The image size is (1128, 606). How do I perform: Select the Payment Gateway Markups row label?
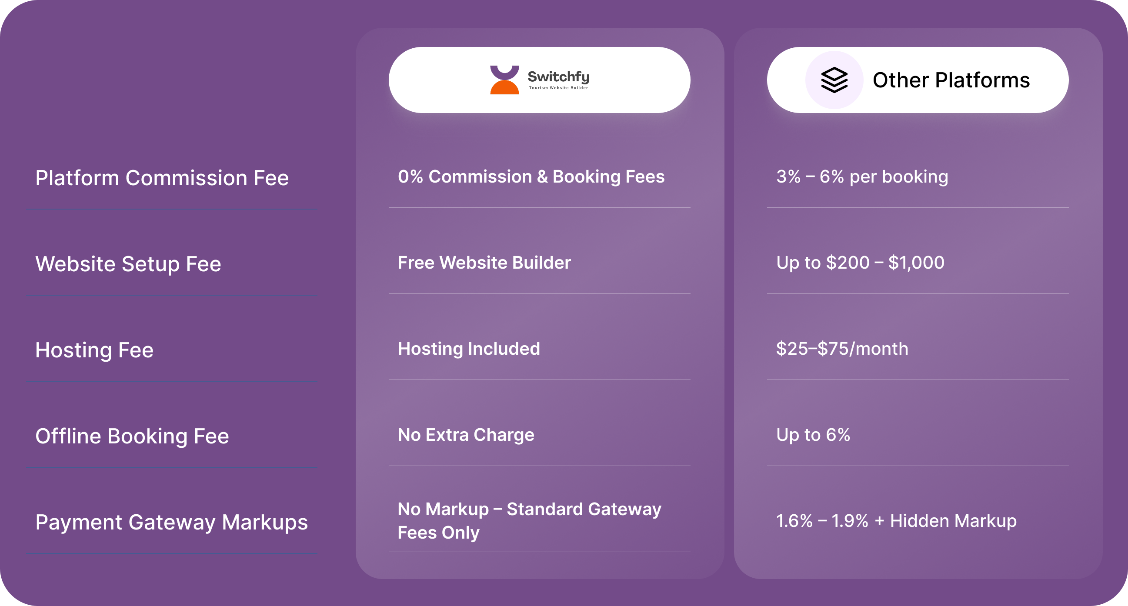pos(171,522)
